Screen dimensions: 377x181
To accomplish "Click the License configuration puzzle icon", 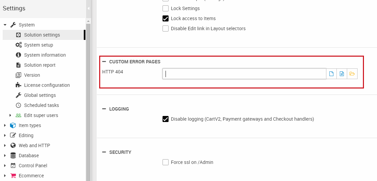I will click(18, 85).
